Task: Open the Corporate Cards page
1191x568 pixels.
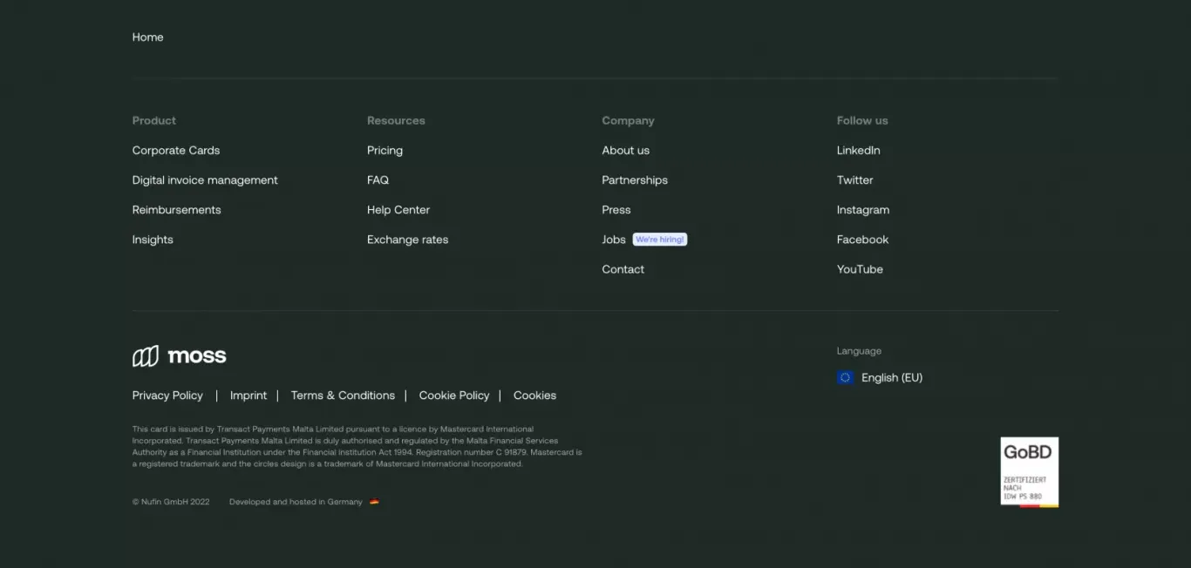Action: click(176, 151)
